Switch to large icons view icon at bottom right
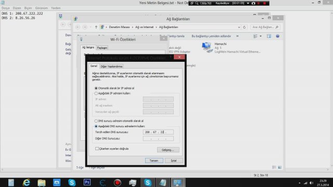Viewport: 333px width, 187px height. (280, 167)
